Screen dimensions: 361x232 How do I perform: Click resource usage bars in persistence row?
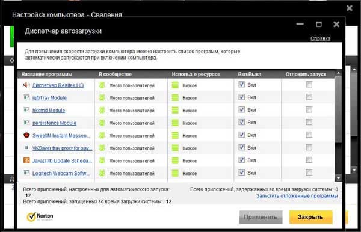coord(175,123)
